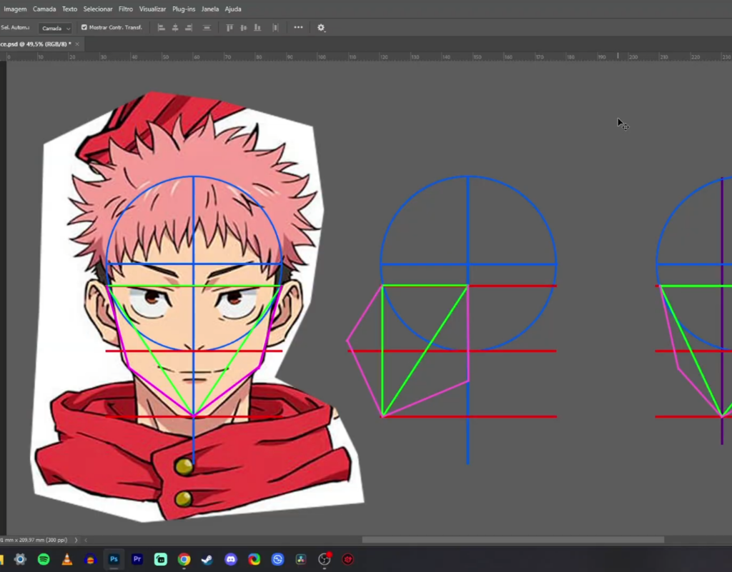Open more align options (three dots)

(x=298, y=28)
